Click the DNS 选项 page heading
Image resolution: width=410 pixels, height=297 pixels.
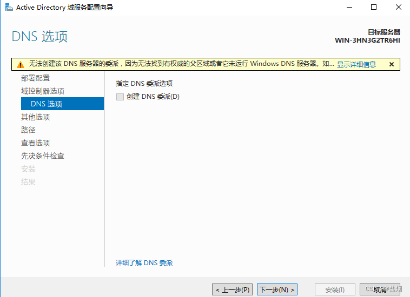[x=39, y=36]
